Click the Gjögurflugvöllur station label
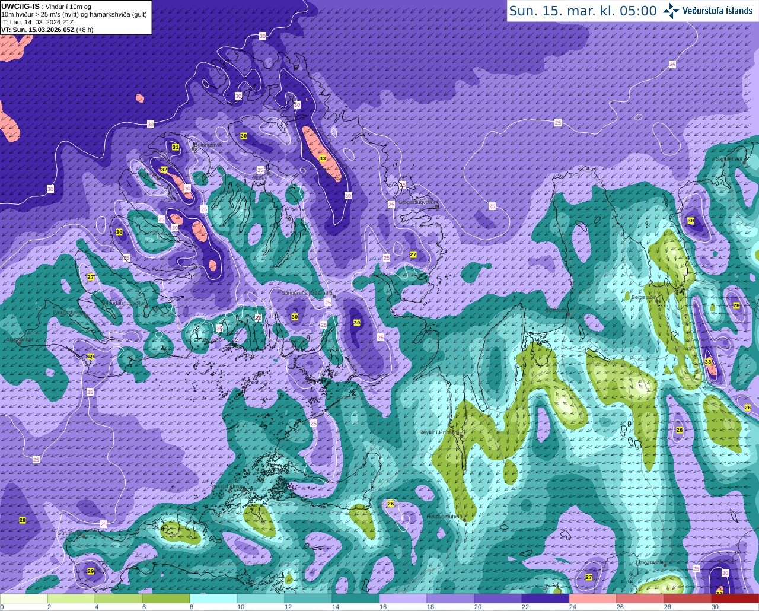 tap(417, 202)
